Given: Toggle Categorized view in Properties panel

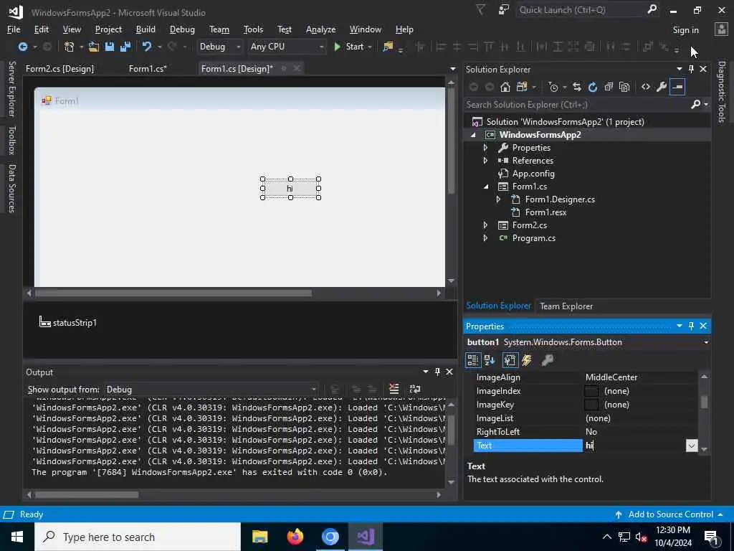Looking at the screenshot, I should (x=473, y=360).
